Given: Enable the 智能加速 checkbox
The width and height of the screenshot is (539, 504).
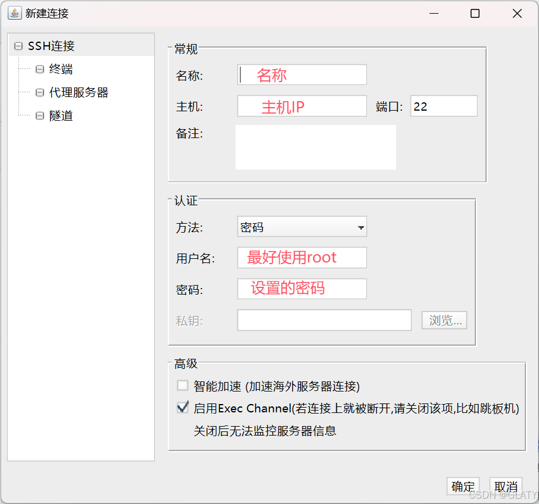Looking at the screenshot, I should click(183, 386).
